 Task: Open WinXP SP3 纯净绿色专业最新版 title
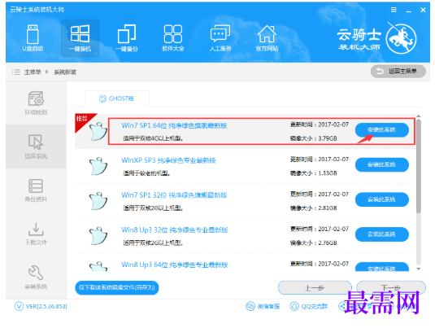[x=168, y=160]
